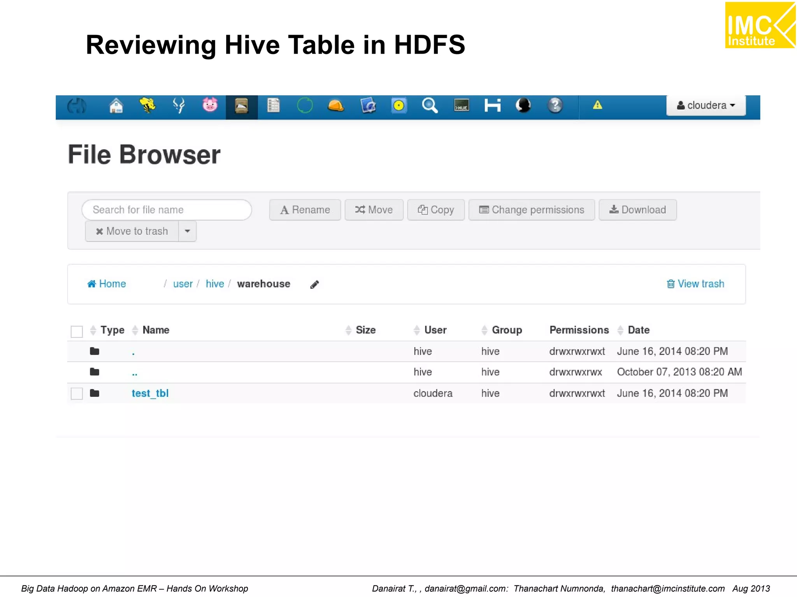
Task: Open the Hive (Beeswax) bee icon
Action: [x=147, y=105]
